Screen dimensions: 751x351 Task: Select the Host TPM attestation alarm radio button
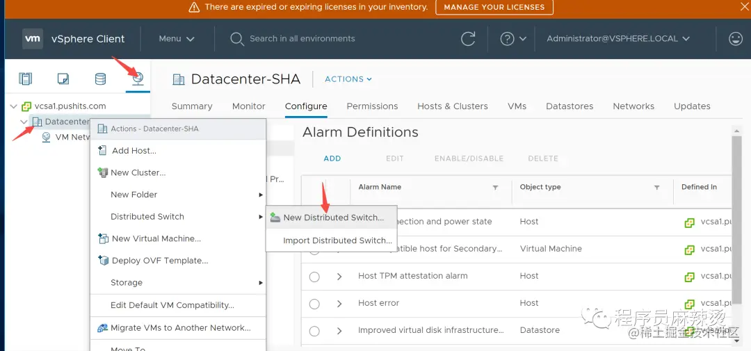314,277
